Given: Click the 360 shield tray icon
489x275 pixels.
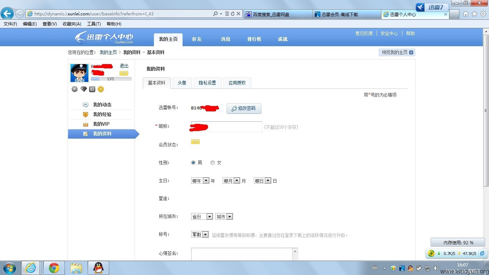Looking at the screenshot, I should tap(393, 268).
